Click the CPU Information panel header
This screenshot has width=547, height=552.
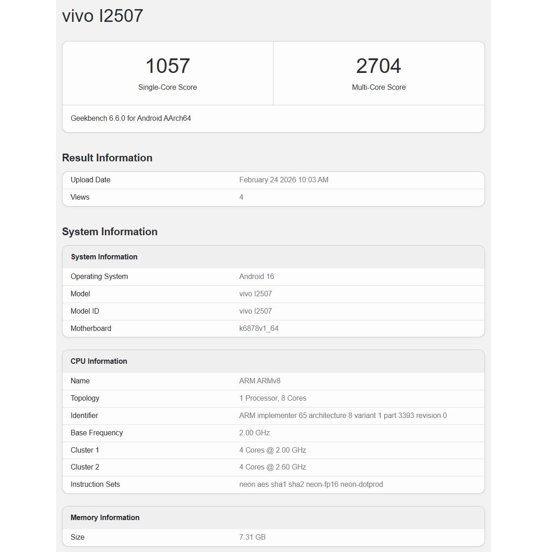(99, 361)
